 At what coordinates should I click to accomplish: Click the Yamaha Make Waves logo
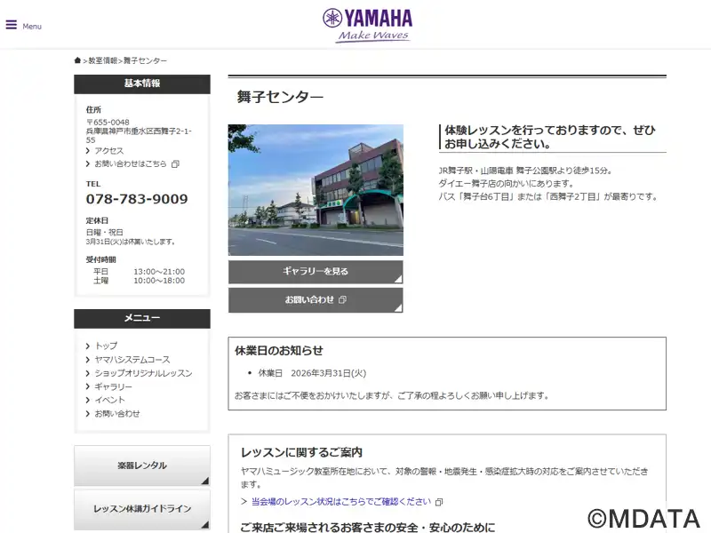[367, 26]
